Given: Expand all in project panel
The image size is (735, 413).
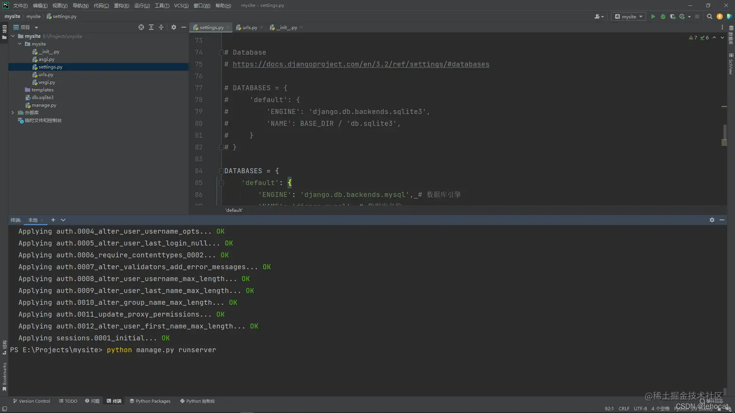Looking at the screenshot, I should pyautogui.click(x=151, y=27).
